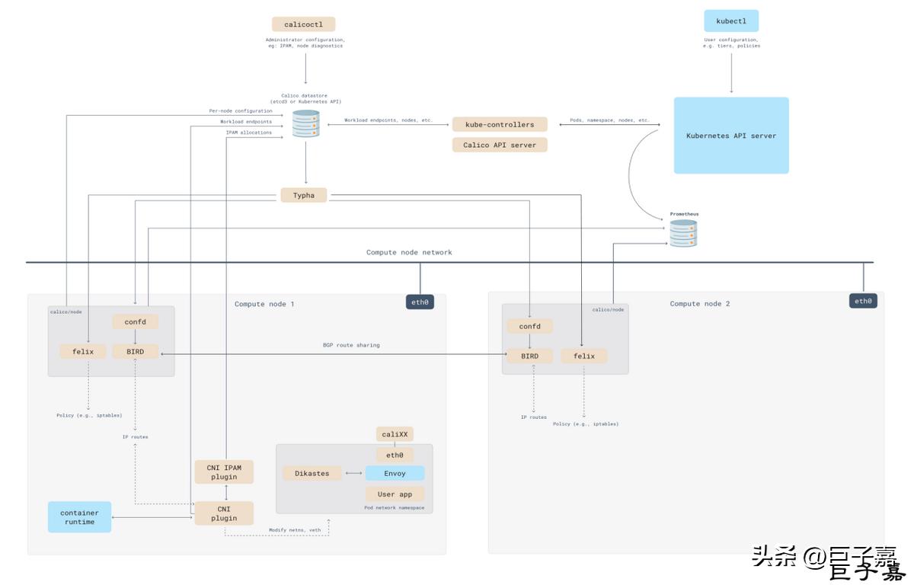
Task: Click the eth0 badge on Compute node 1
Action: click(418, 301)
